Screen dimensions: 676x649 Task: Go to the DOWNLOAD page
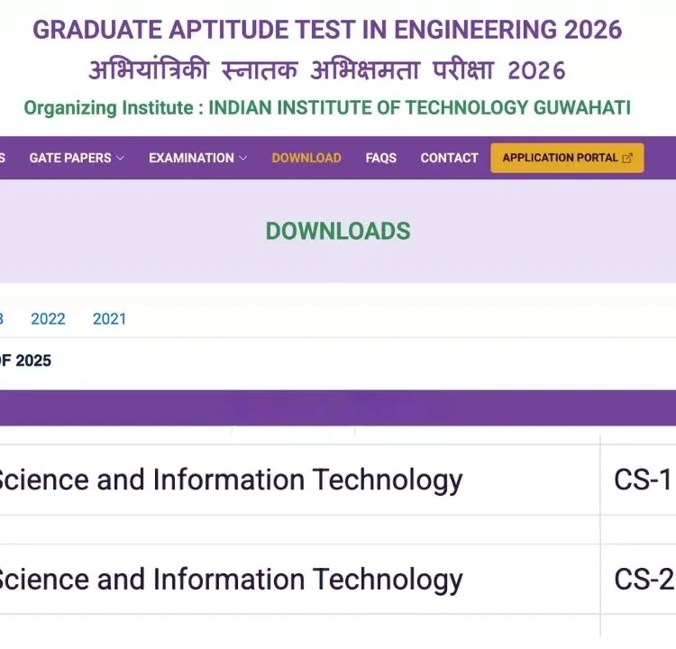click(306, 159)
